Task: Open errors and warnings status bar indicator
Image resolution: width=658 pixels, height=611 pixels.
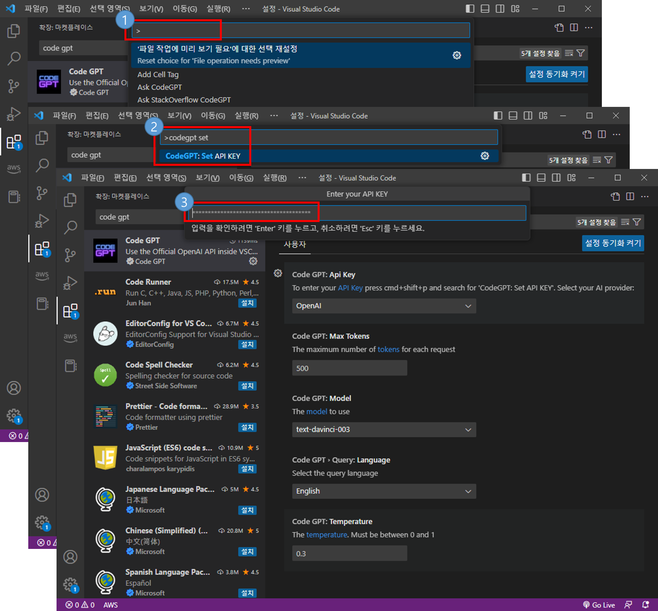Action: point(80,605)
